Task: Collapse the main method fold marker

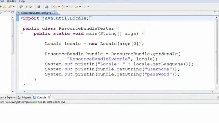Action: pos(22,33)
